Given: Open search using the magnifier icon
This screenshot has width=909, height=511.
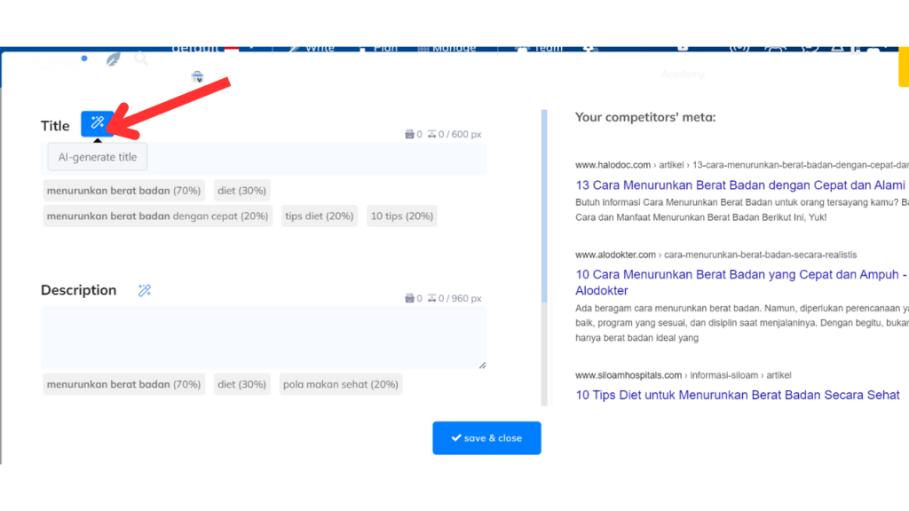Looking at the screenshot, I should pos(142,58).
